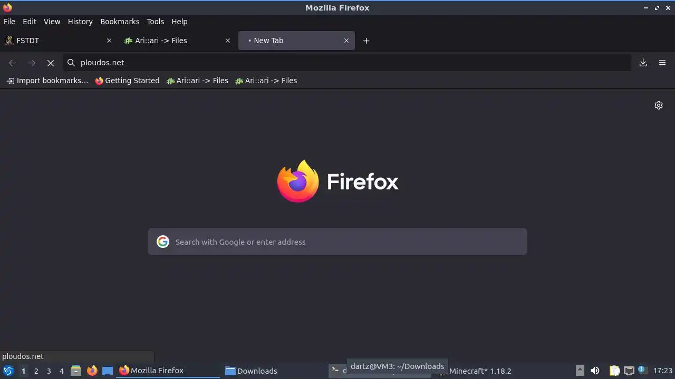
Task: Open new tab page personalize gear
Action: coord(659,105)
